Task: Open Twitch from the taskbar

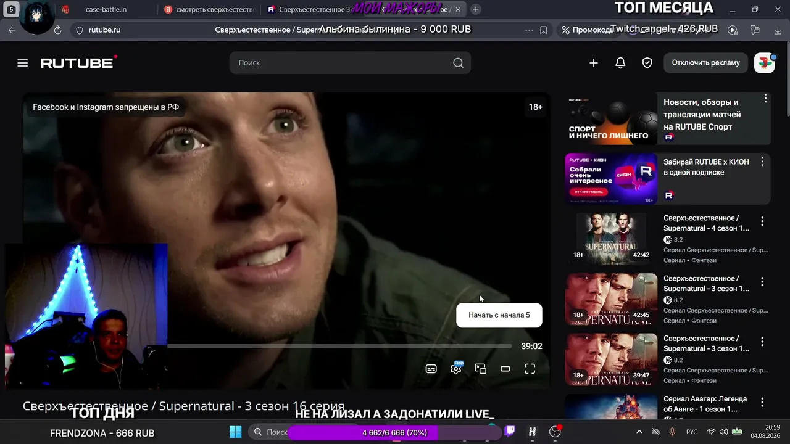Action: point(510,432)
